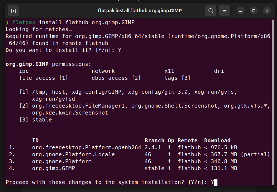277x192 pixels.
Task: Click 'org.gnome.Platform' ID in row 3
Action: 62,162
